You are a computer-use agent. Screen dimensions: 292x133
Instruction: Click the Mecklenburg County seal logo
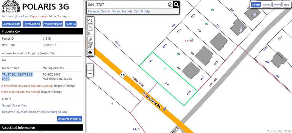coord(11,7)
